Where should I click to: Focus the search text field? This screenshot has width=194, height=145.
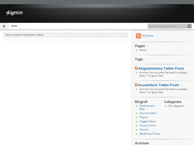pyautogui.click(x=168, y=26)
